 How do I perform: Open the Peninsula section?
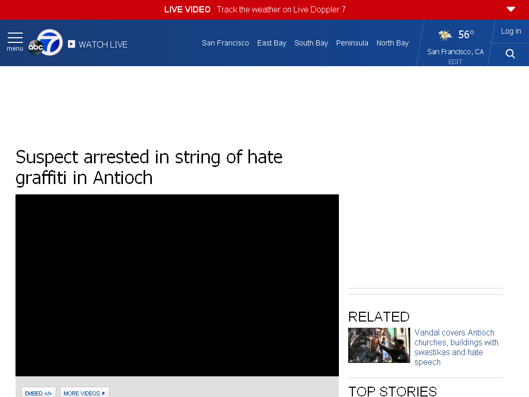(x=352, y=43)
